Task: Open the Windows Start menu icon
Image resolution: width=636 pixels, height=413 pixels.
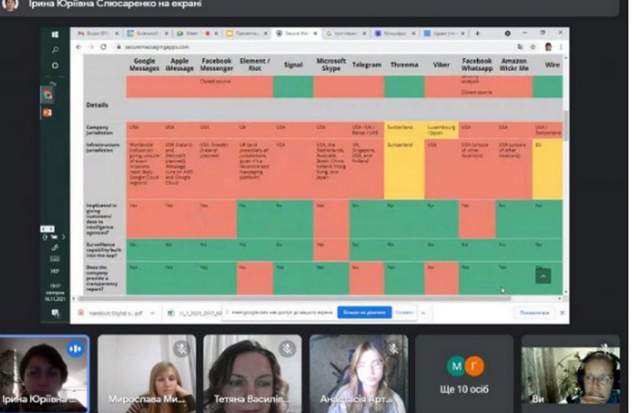Action: click(55, 35)
